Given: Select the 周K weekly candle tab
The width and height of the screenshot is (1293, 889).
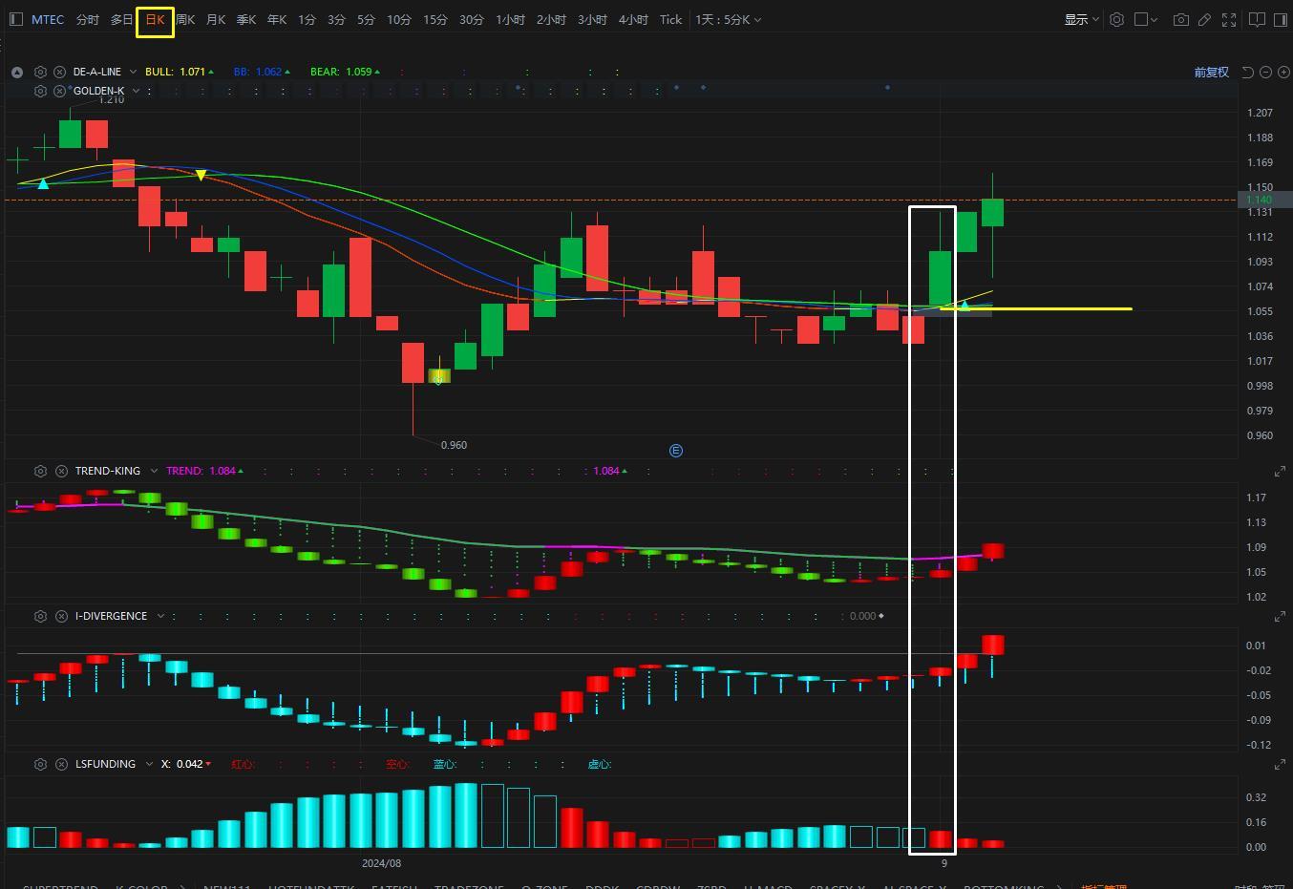Looking at the screenshot, I should 185,19.
